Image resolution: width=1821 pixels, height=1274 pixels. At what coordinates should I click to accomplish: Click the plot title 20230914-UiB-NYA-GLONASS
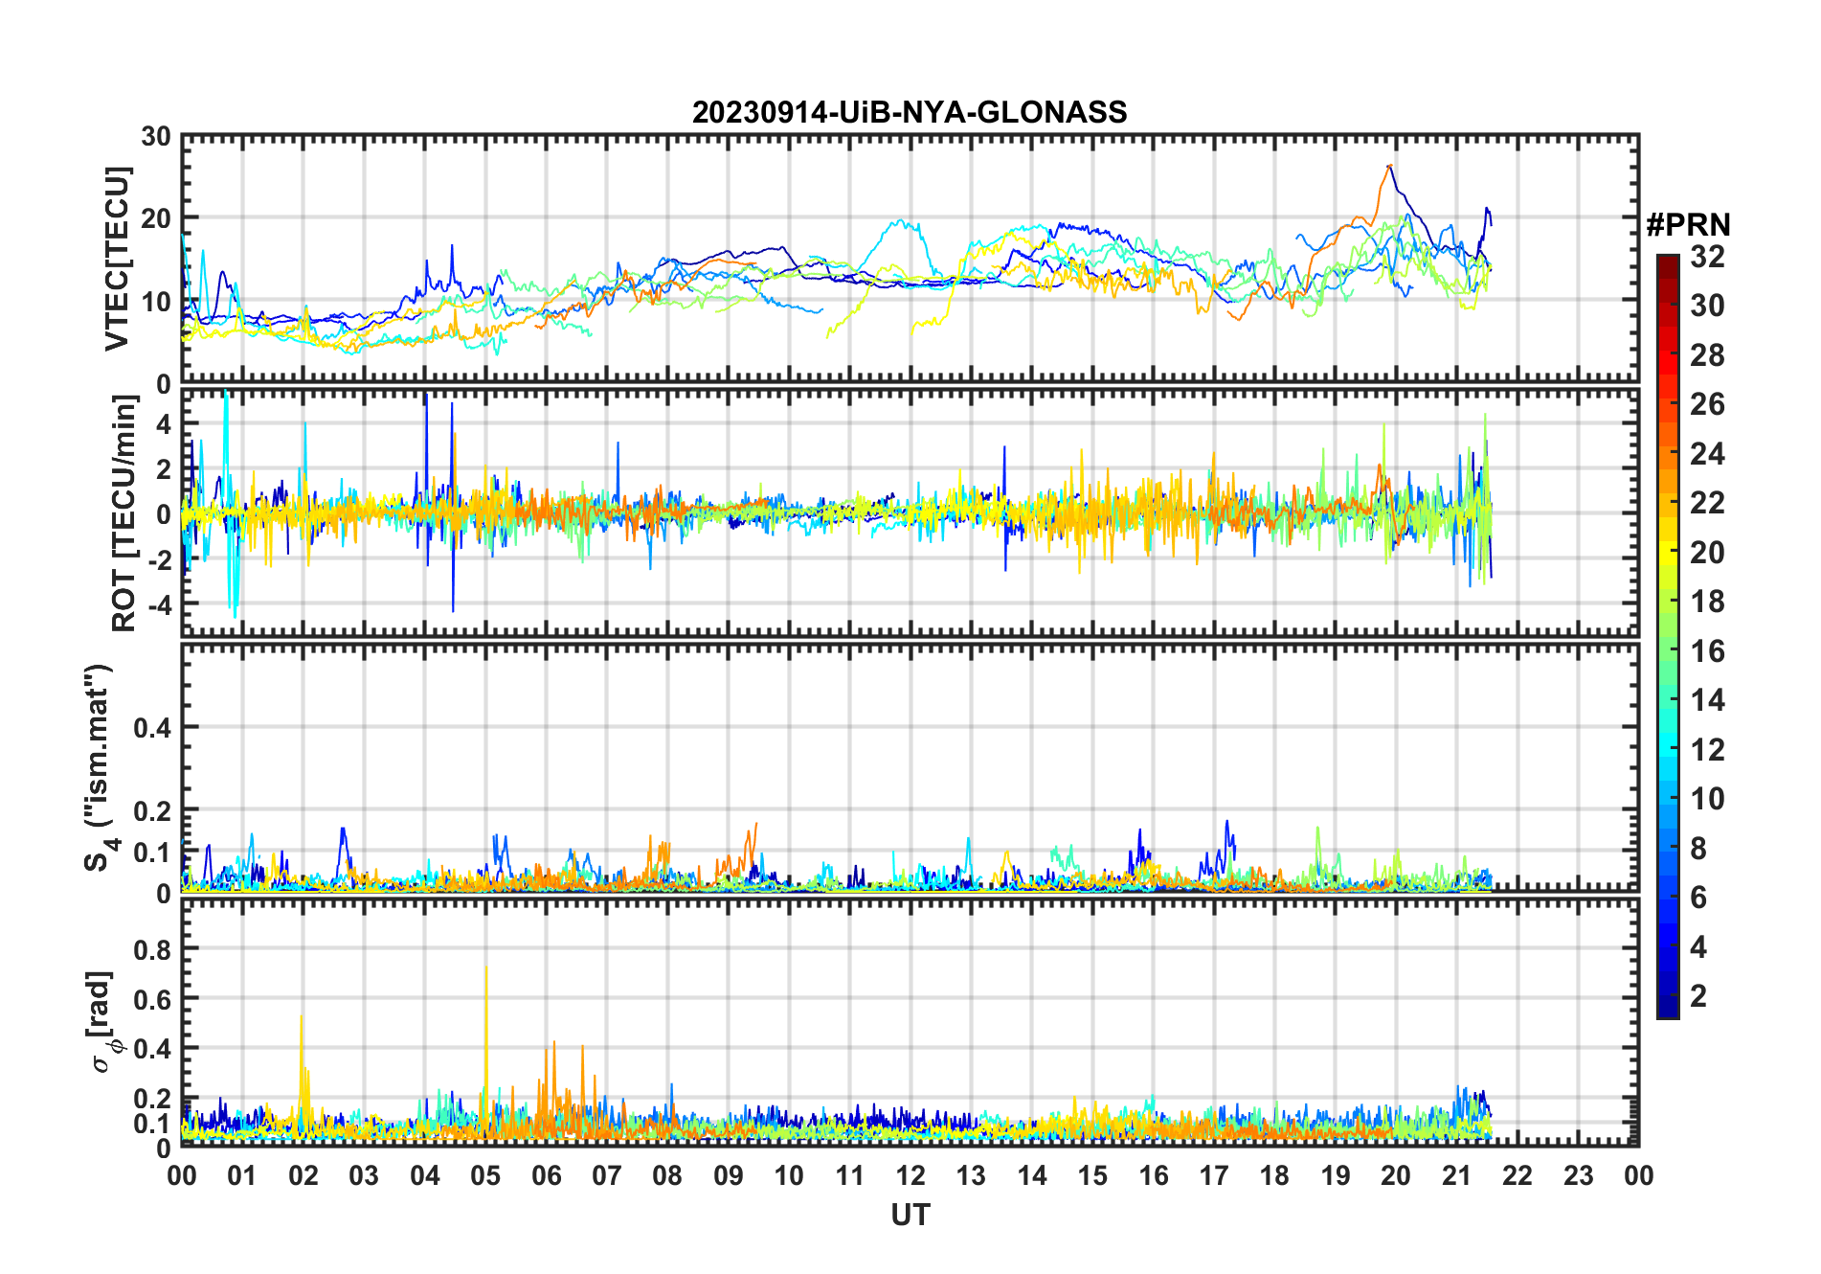(910, 112)
